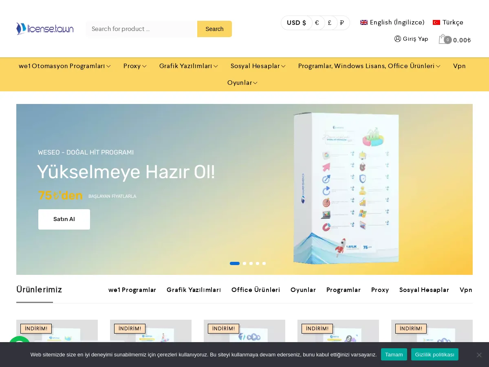Open the shopping cart bag icon

[443, 40]
